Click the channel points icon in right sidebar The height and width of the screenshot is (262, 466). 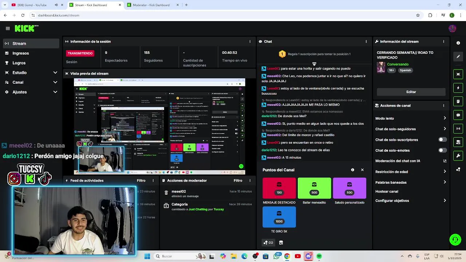(458, 169)
